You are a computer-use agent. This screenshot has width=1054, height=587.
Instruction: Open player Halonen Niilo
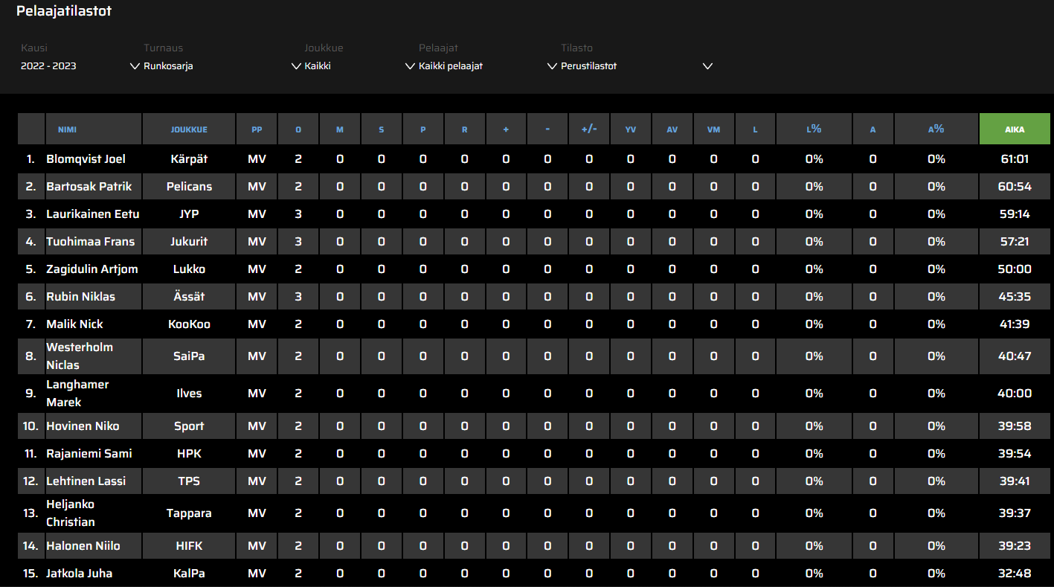point(83,546)
